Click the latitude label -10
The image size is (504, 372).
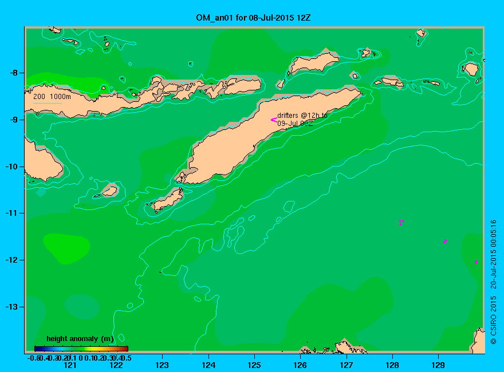click(12, 167)
